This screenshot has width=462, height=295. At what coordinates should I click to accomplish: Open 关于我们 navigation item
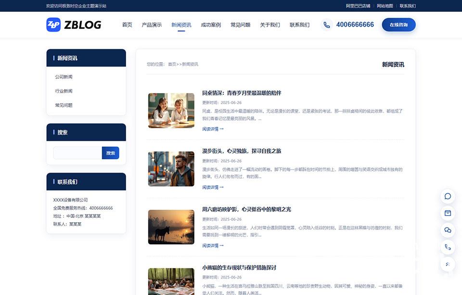(x=270, y=25)
